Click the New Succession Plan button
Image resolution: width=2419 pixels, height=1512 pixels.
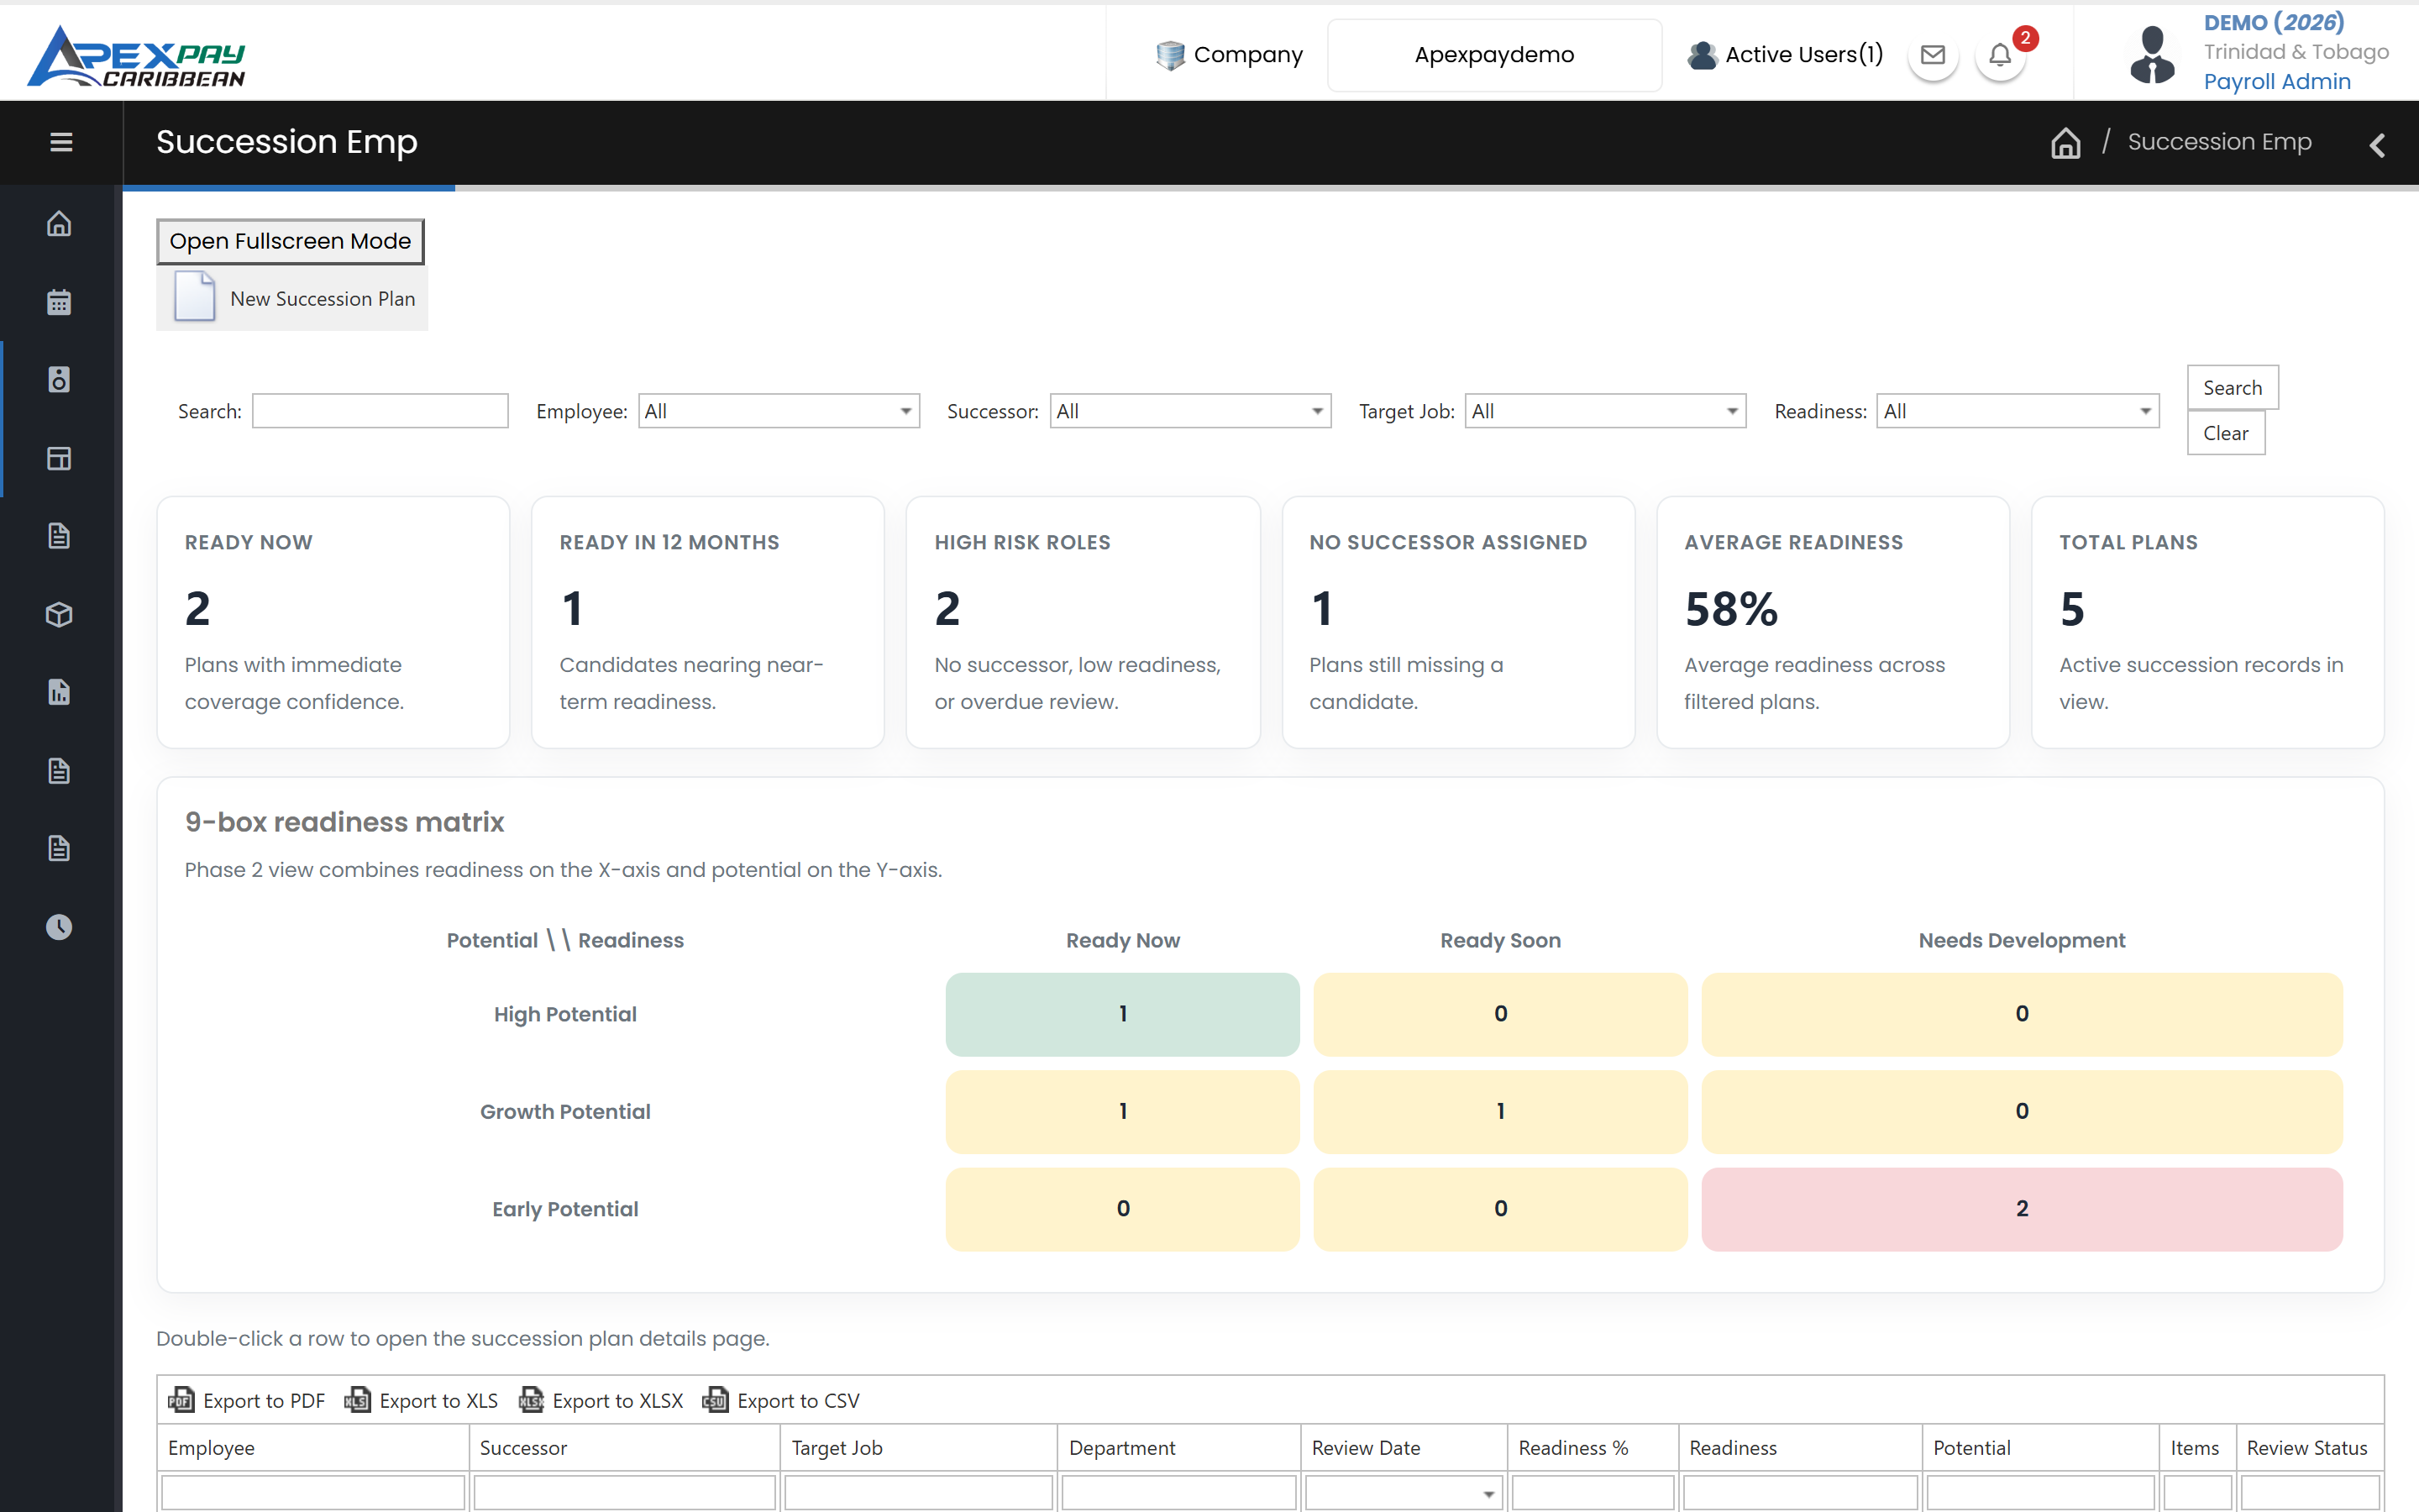[x=292, y=298]
